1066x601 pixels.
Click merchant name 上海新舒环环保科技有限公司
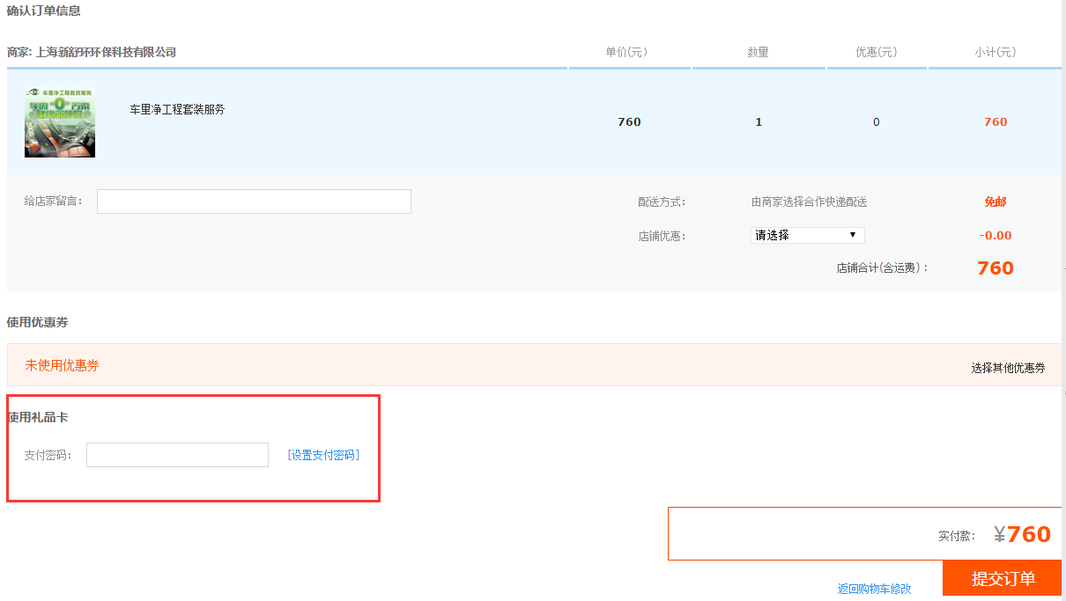[x=107, y=52]
